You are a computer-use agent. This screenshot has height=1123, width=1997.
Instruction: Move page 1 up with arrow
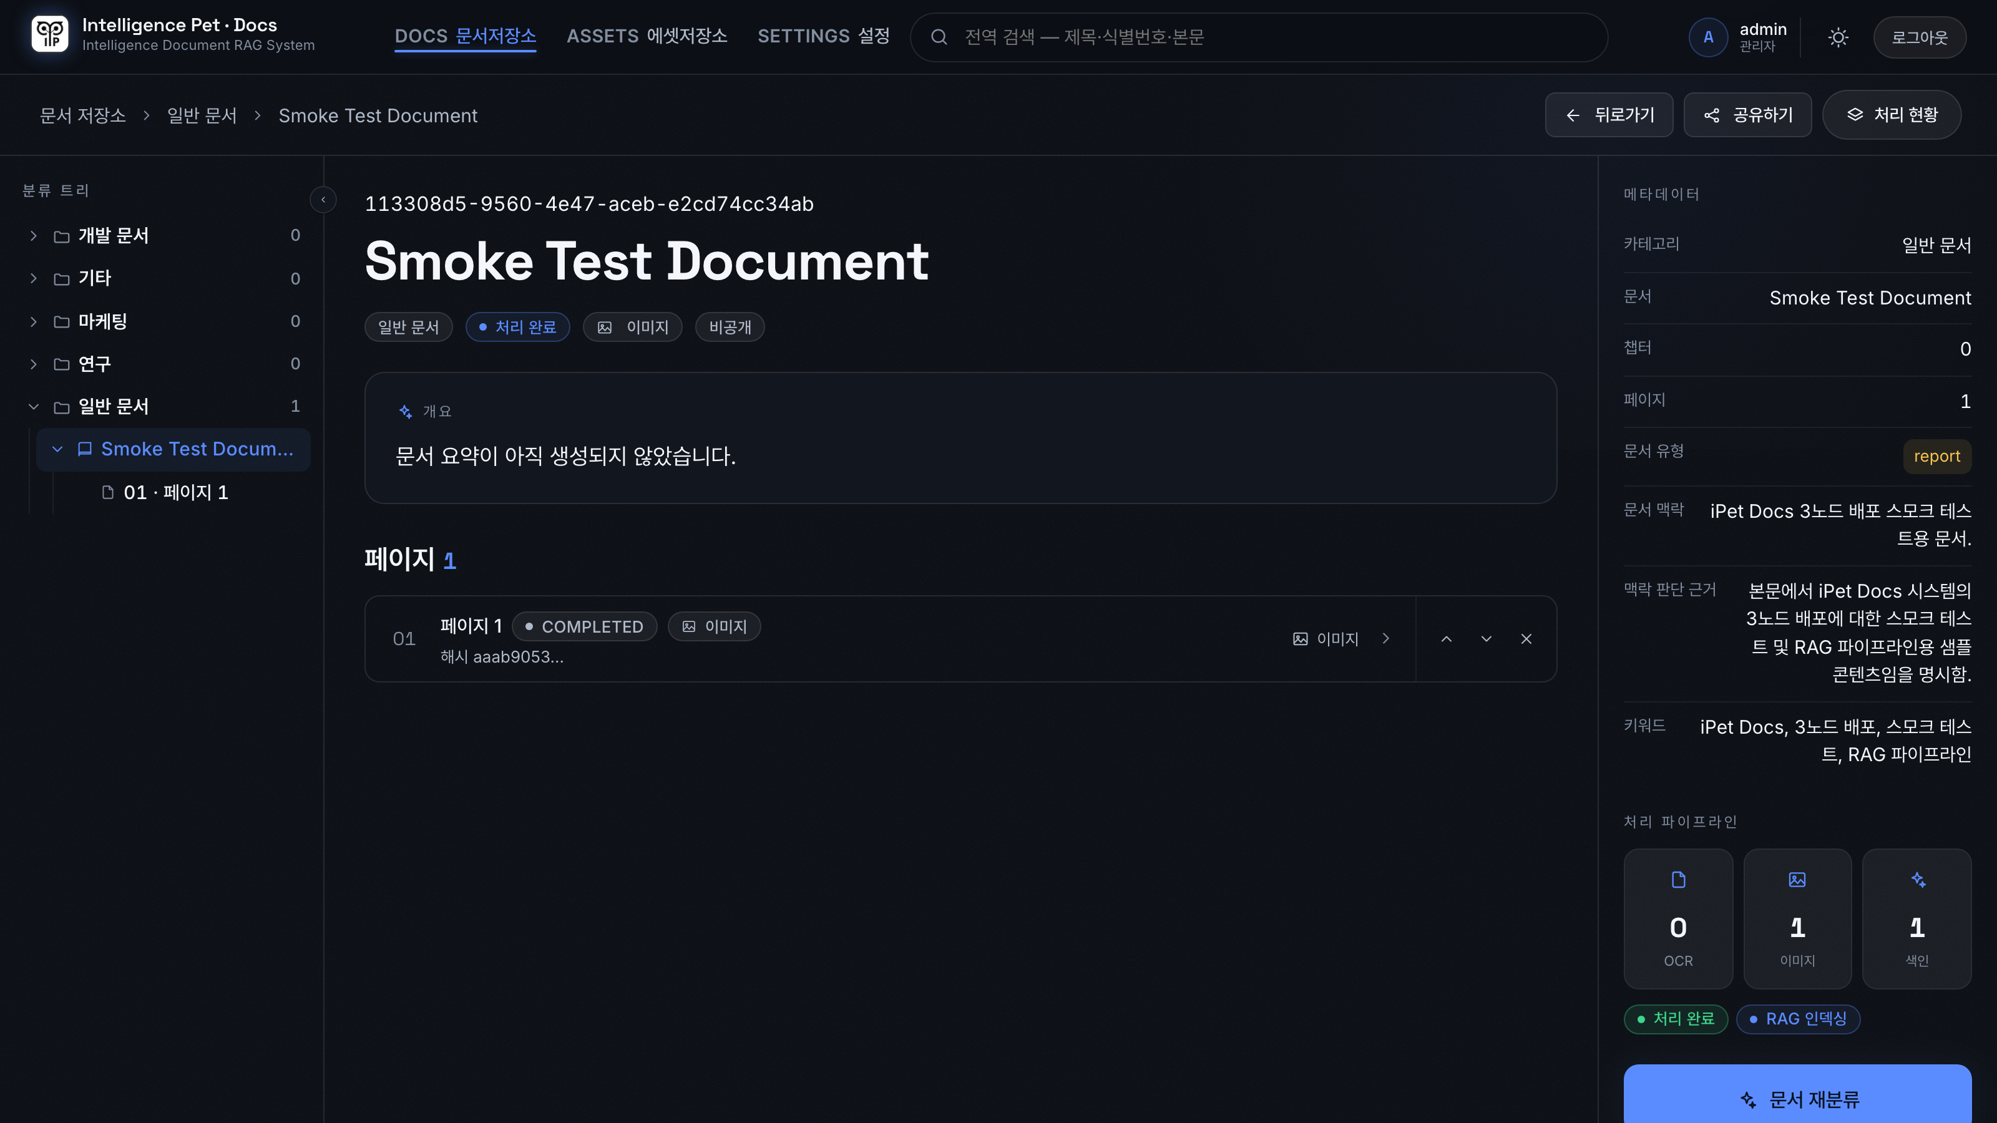point(1447,639)
